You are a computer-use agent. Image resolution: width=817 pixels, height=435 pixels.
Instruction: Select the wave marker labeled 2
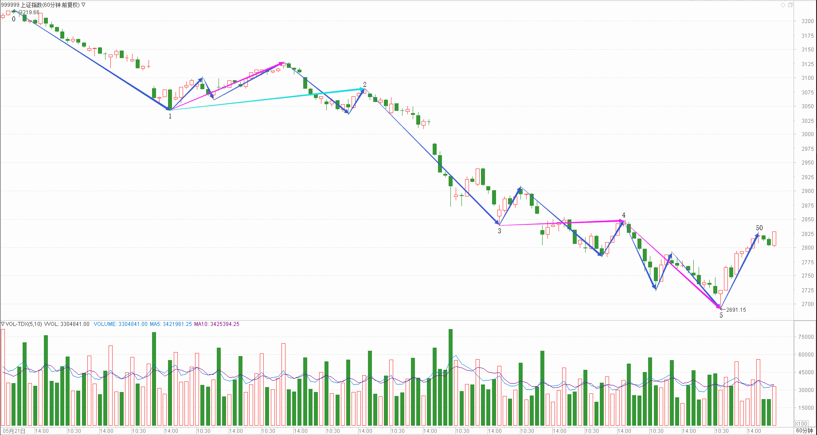click(x=365, y=85)
